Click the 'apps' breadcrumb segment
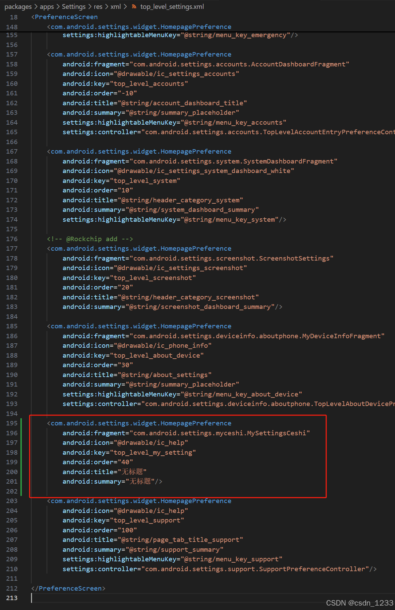This screenshot has height=610, width=395. [x=47, y=7]
